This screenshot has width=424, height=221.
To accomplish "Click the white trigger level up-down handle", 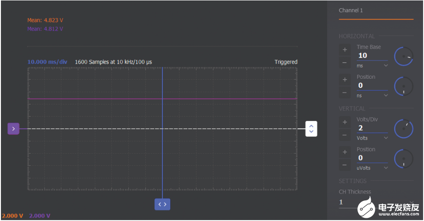I will [x=311, y=129].
